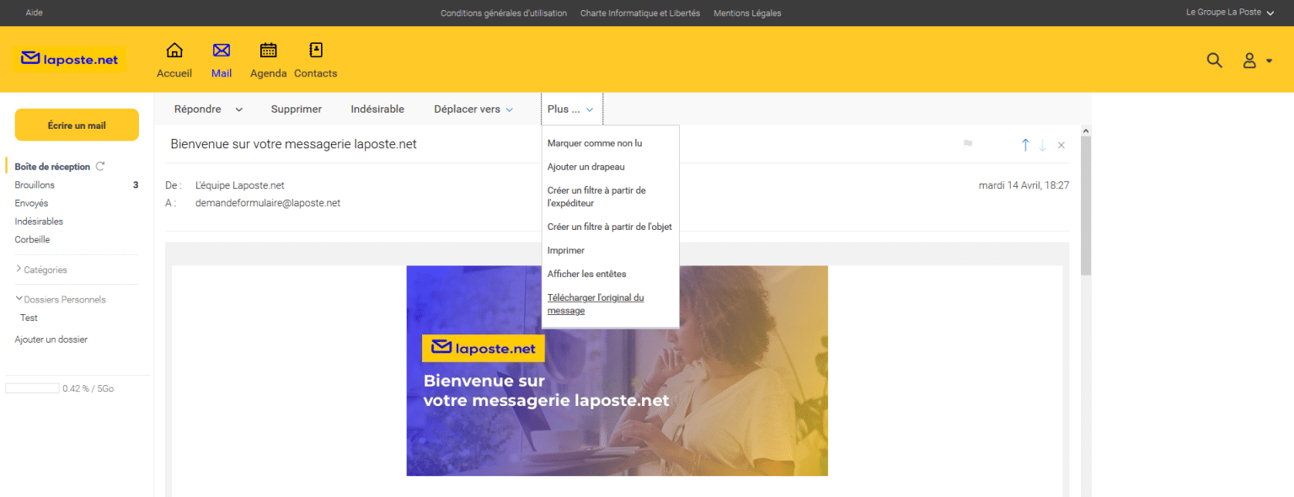Toggle the flag icon on message
The width and height of the screenshot is (1294, 497).
point(968,144)
